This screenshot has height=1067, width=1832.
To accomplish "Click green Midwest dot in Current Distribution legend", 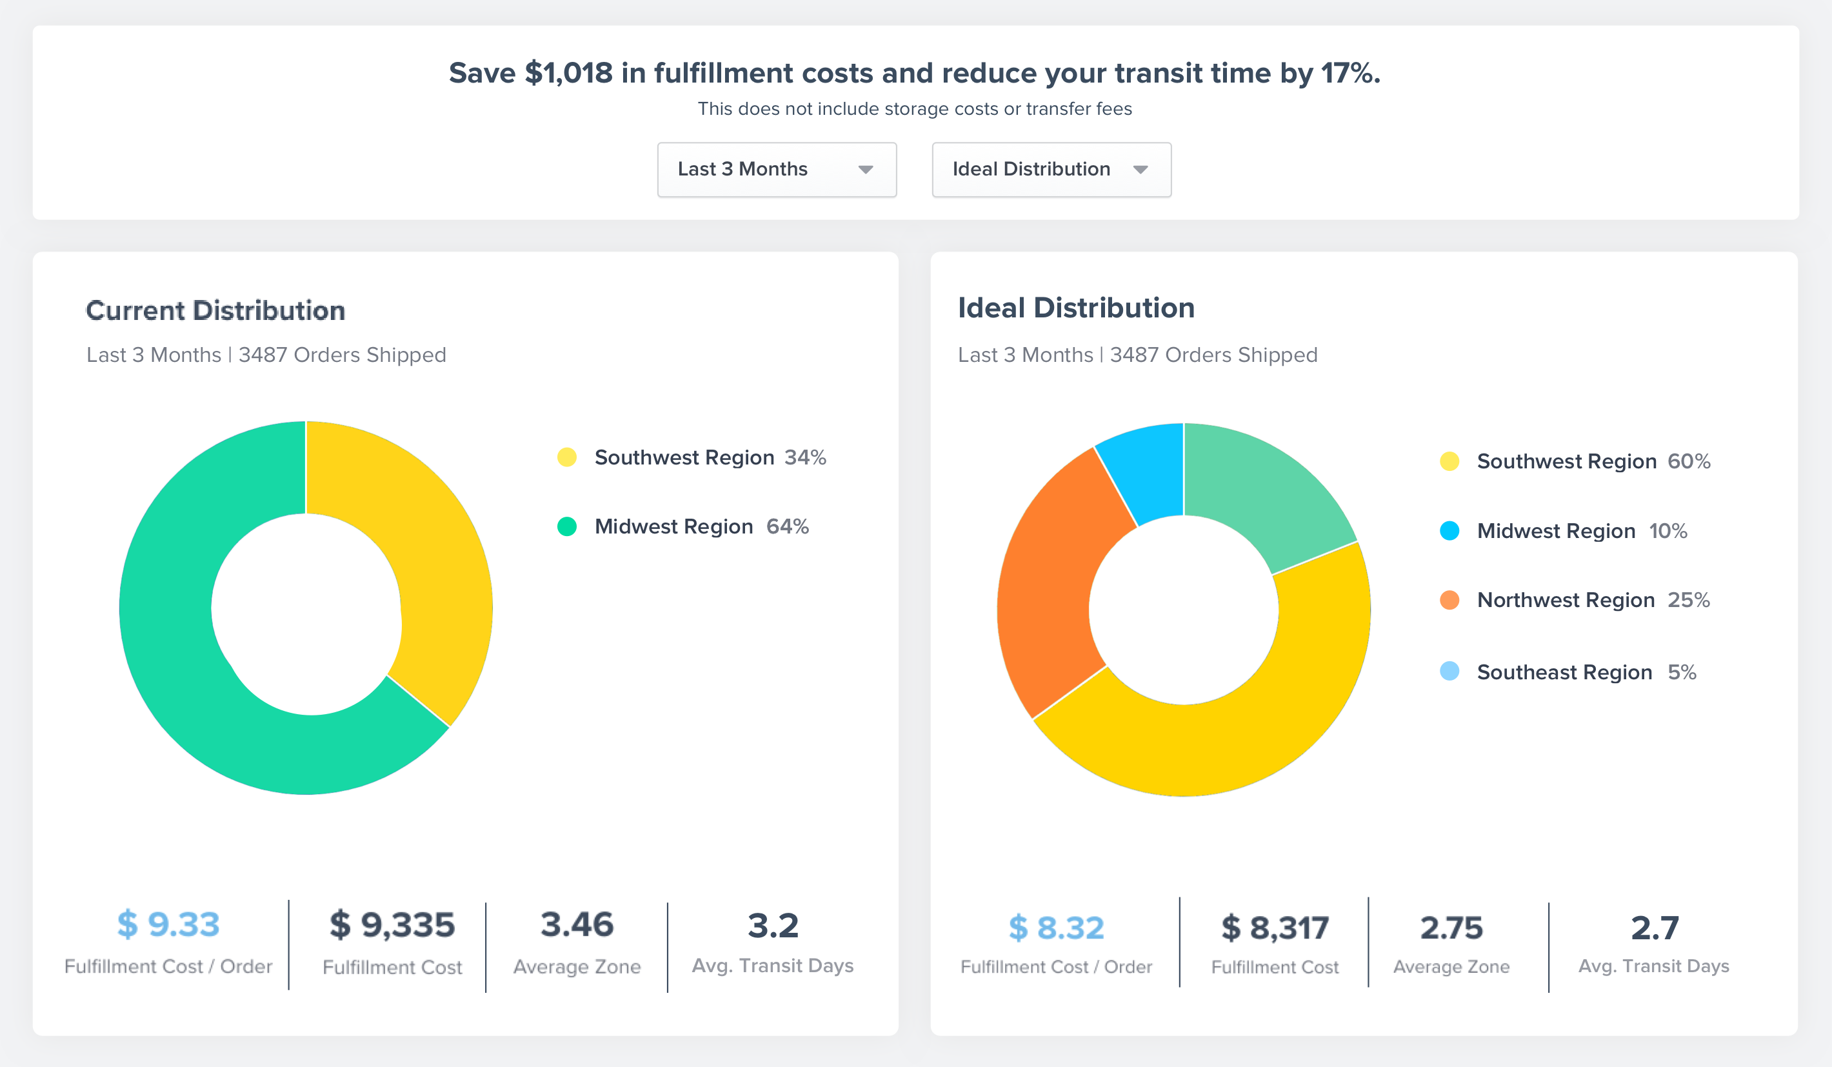I will [567, 526].
